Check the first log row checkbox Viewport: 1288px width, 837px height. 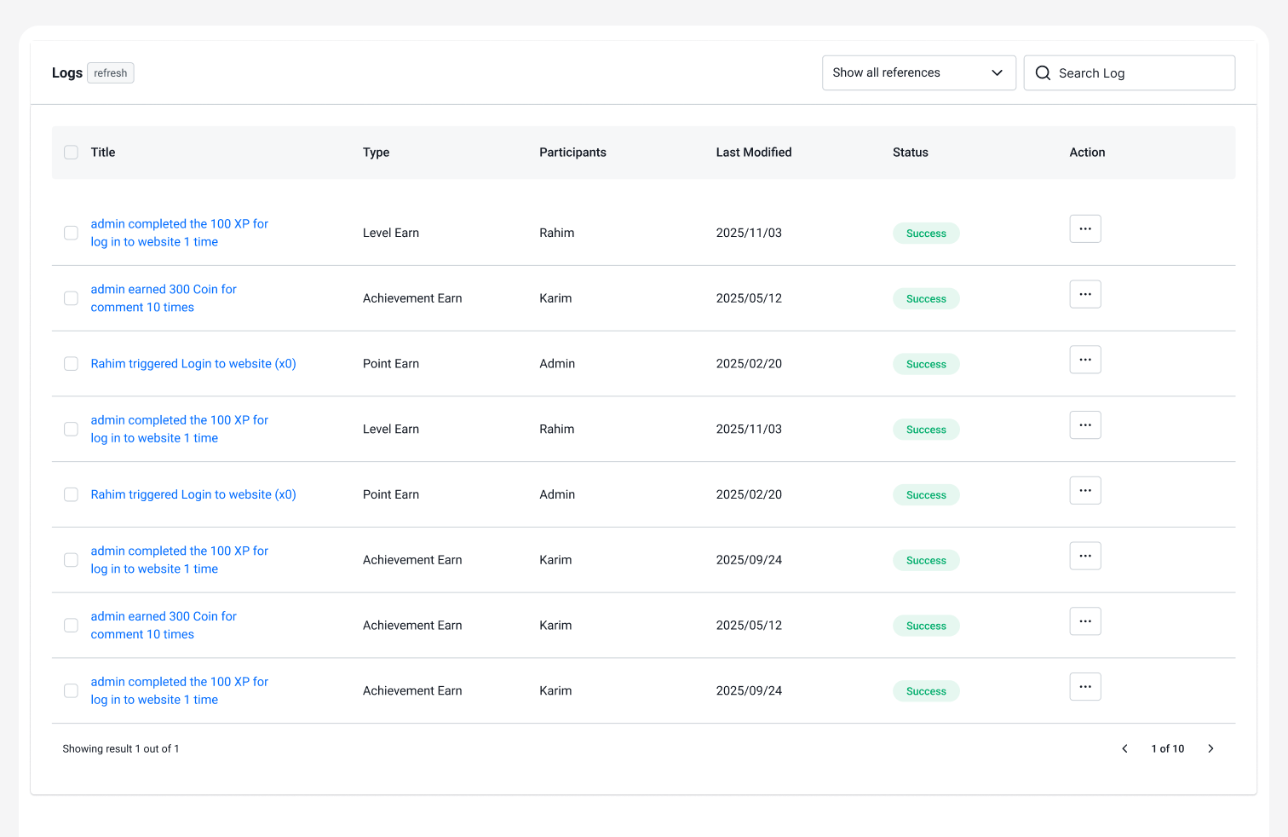pyautogui.click(x=72, y=233)
